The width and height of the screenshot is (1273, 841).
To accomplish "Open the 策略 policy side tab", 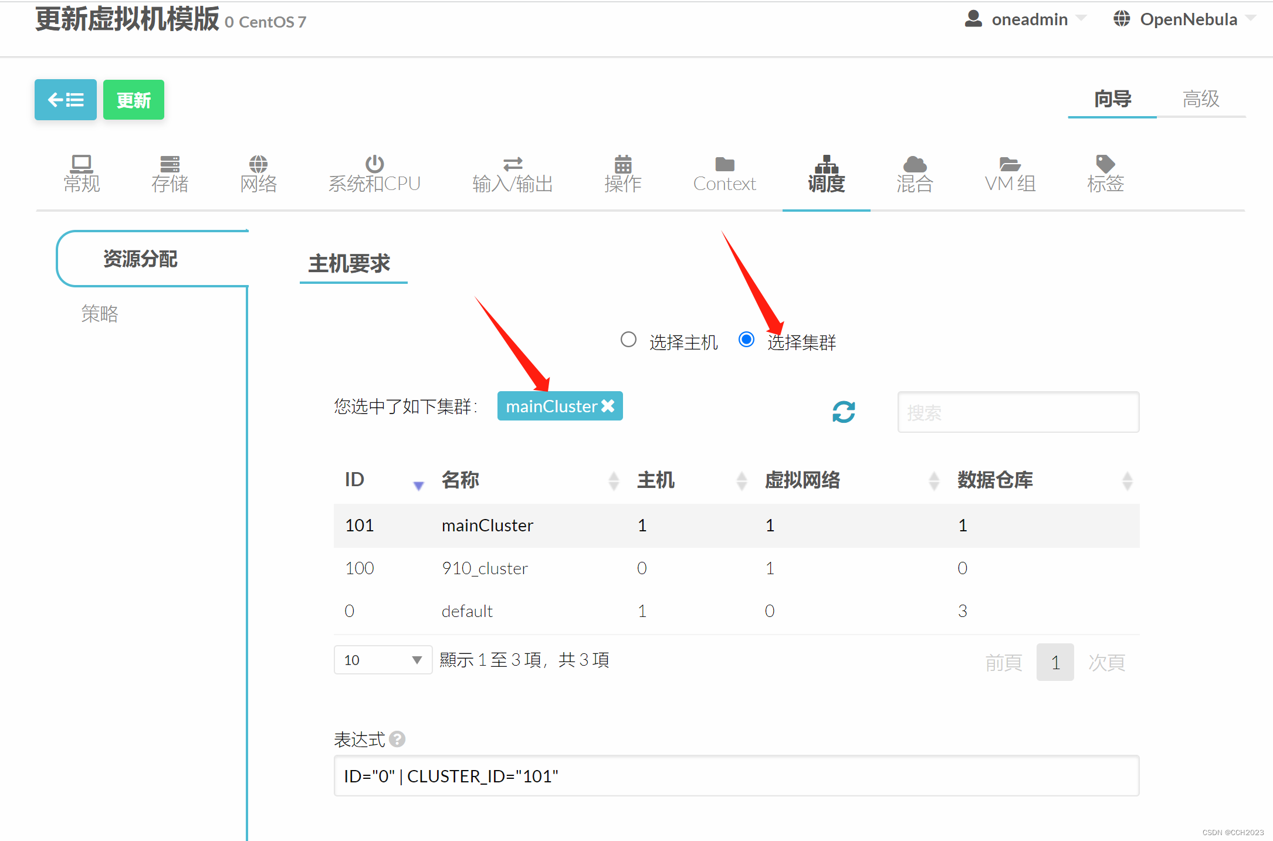I will coord(100,314).
